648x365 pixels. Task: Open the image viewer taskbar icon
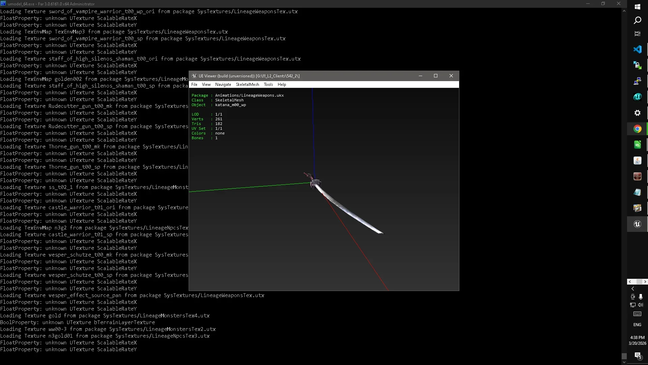click(638, 208)
